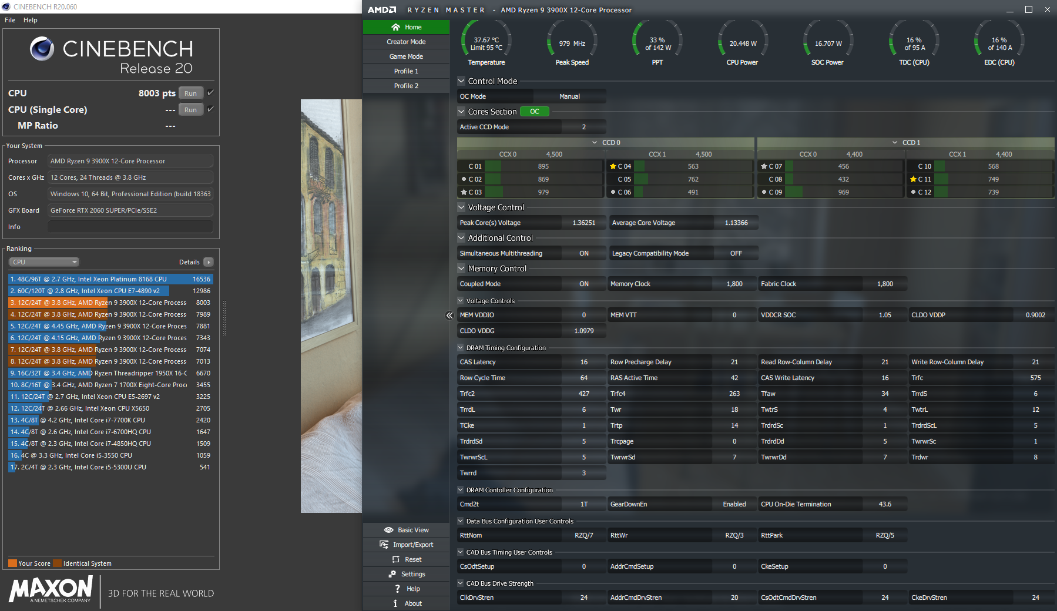Collapse the Voltage Control section
Image resolution: width=1057 pixels, height=611 pixels.
[x=461, y=207]
